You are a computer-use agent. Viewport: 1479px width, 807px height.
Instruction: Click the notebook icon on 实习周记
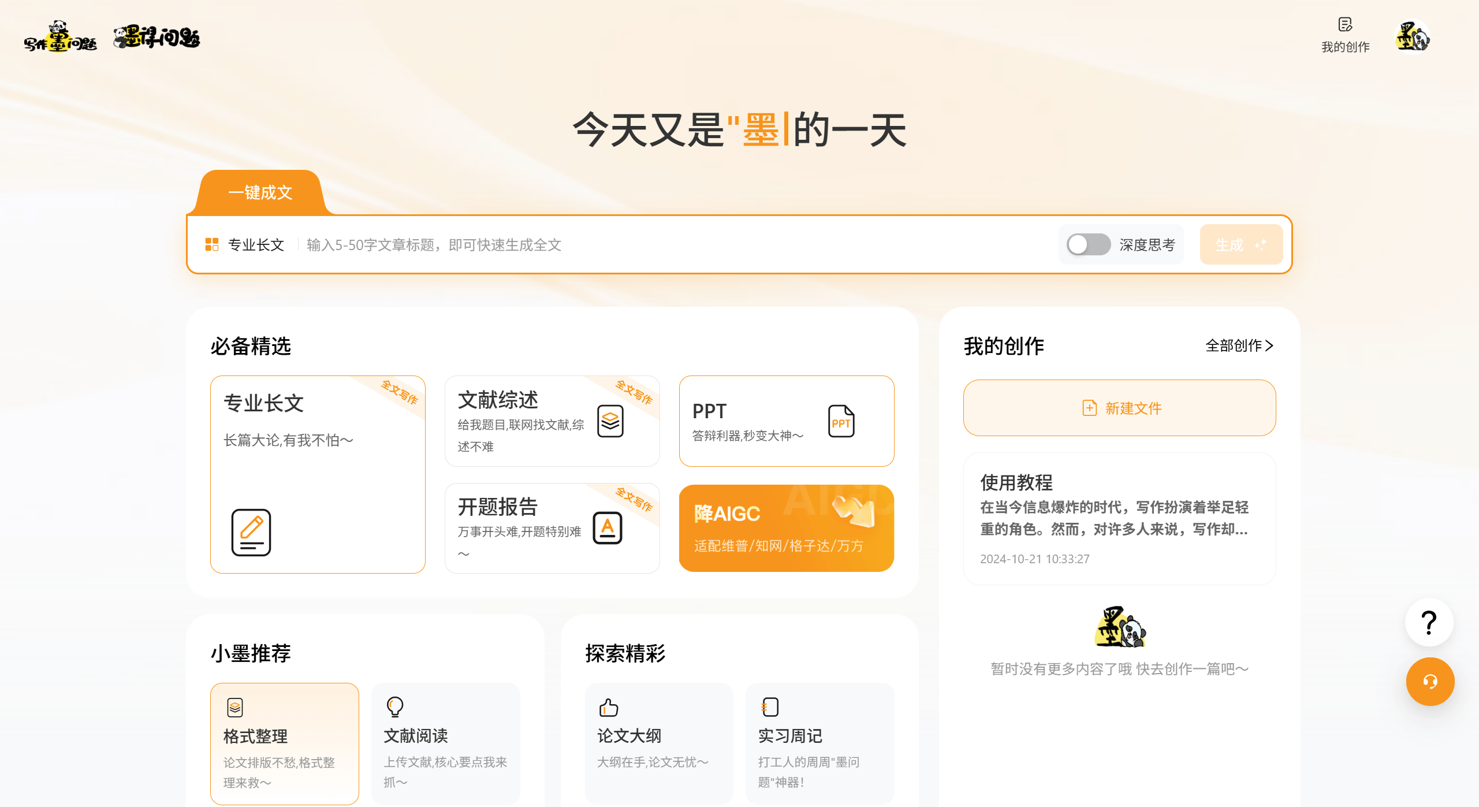click(x=769, y=706)
